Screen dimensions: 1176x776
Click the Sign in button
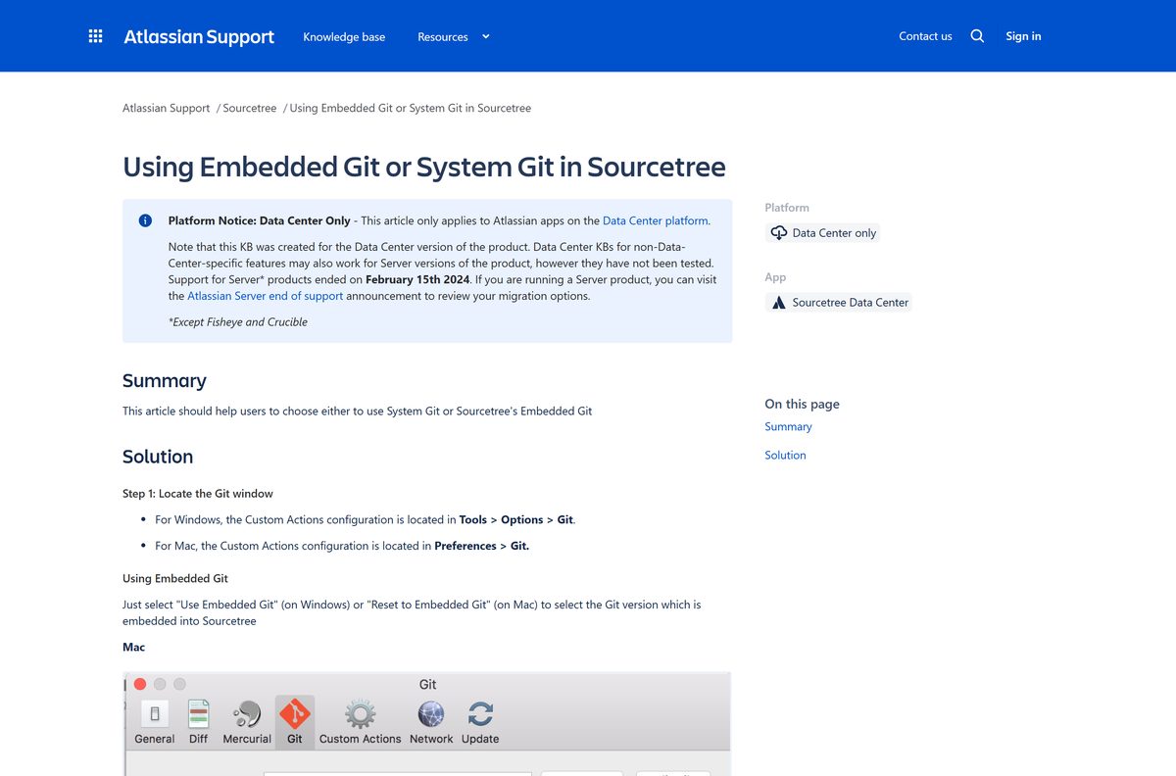click(1023, 36)
